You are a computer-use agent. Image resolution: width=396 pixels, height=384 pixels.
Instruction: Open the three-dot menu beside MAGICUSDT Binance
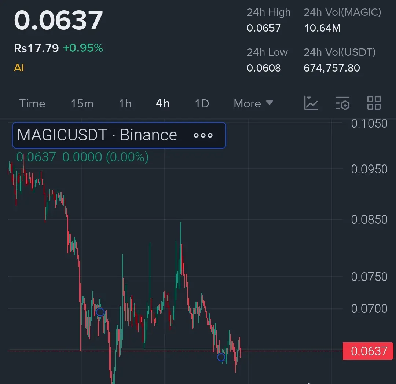(203, 135)
